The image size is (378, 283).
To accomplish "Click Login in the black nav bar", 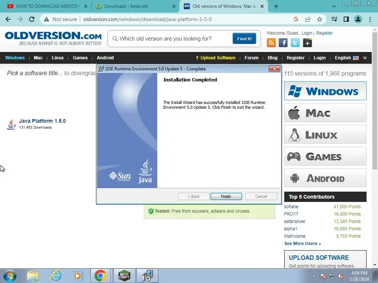I will point(320,58).
